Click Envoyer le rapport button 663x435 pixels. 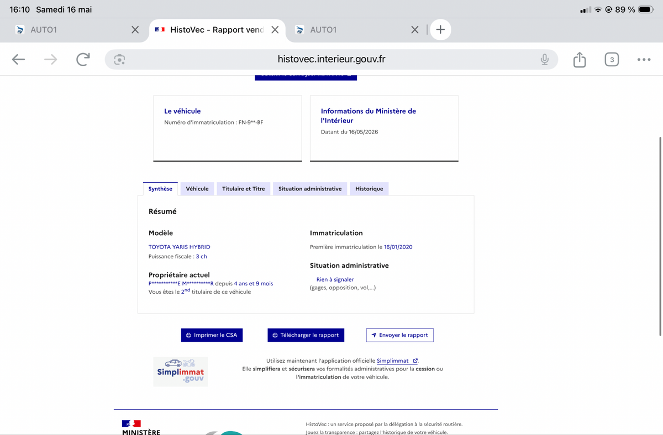point(400,335)
